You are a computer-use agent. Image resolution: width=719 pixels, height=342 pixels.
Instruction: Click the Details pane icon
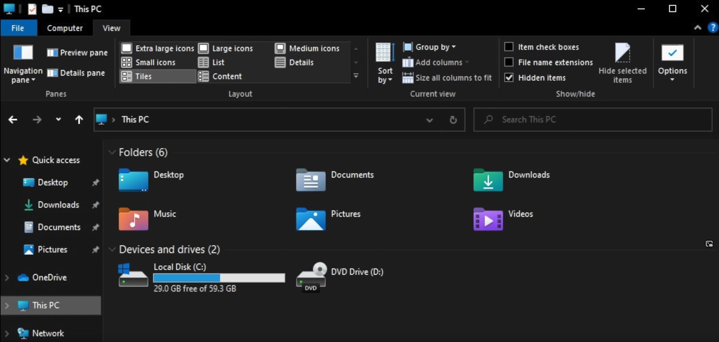click(x=52, y=73)
